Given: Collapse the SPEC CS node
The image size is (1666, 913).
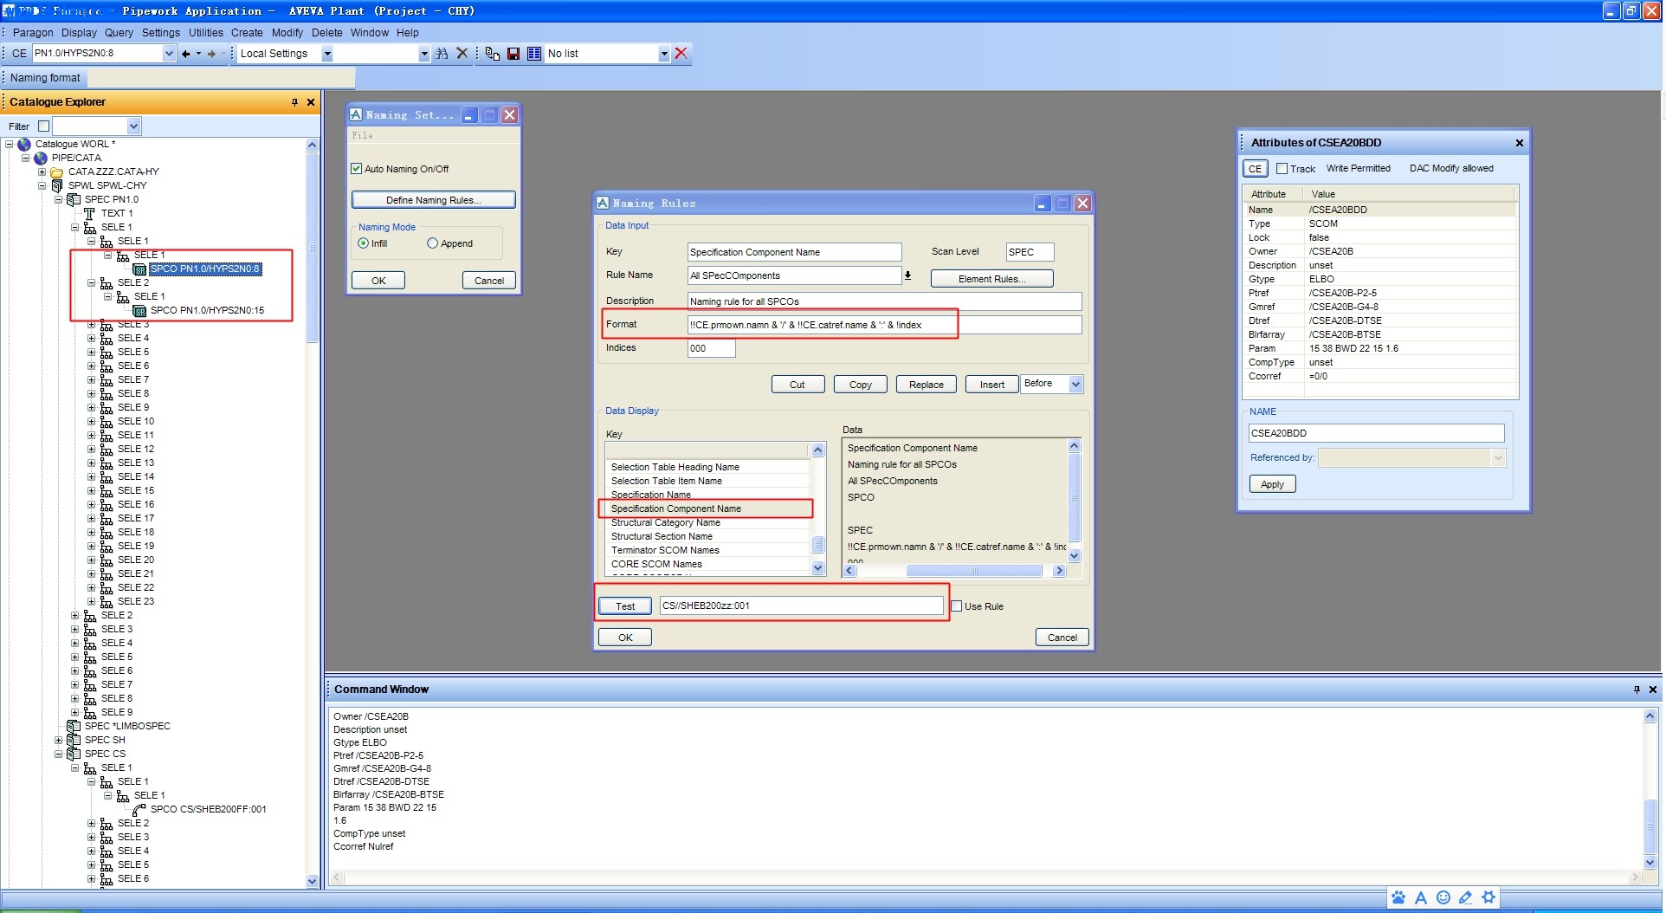Looking at the screenshot, I should point(59,754).
